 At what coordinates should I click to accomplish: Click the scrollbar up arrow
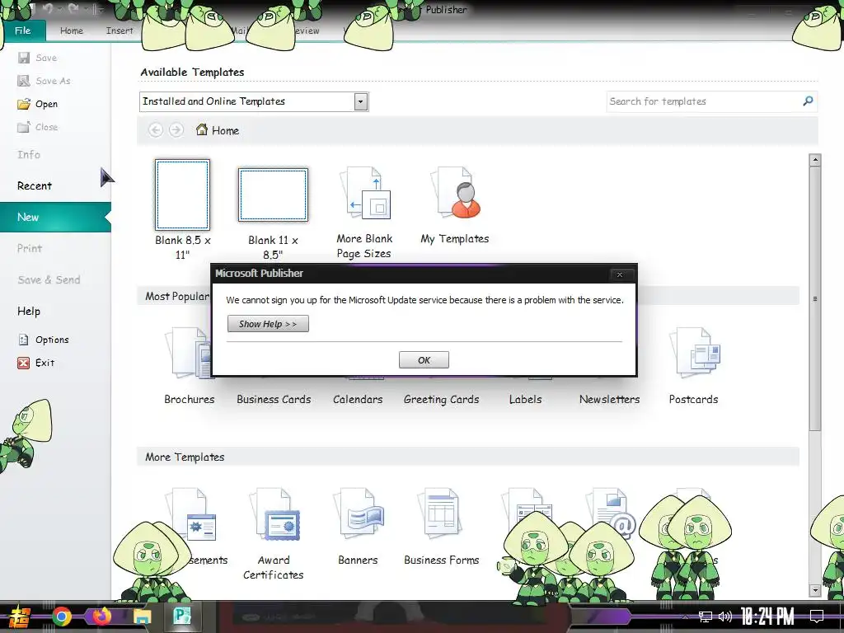click(x=815, y=160)
